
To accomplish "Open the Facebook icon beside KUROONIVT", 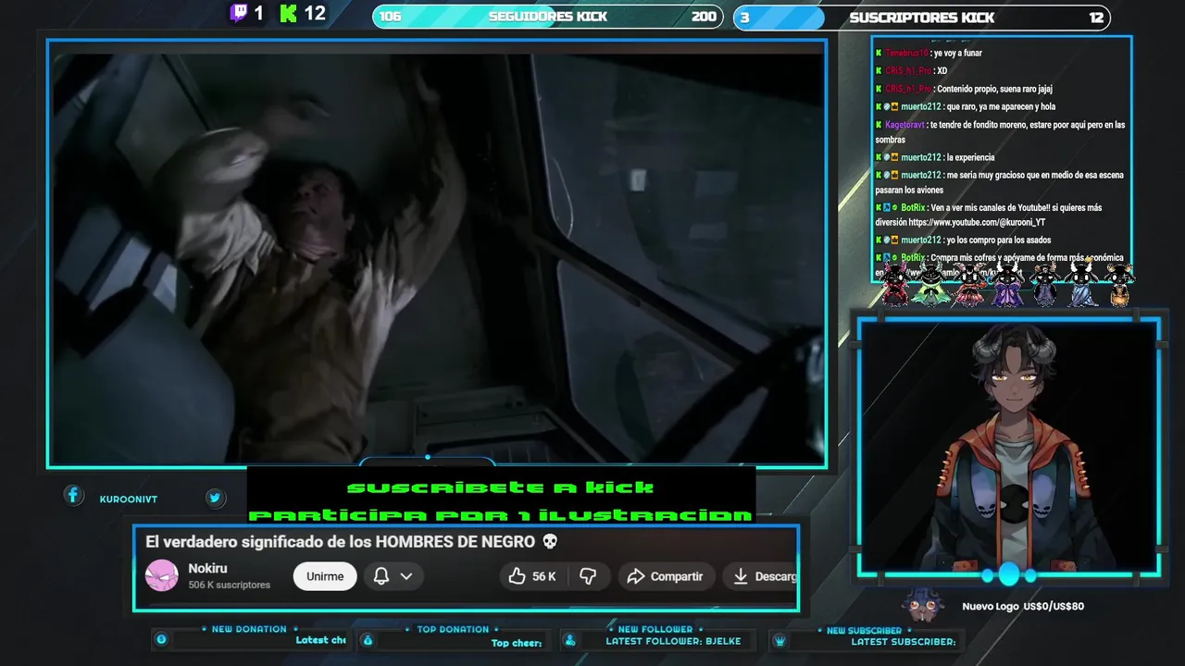I will 73,496.
